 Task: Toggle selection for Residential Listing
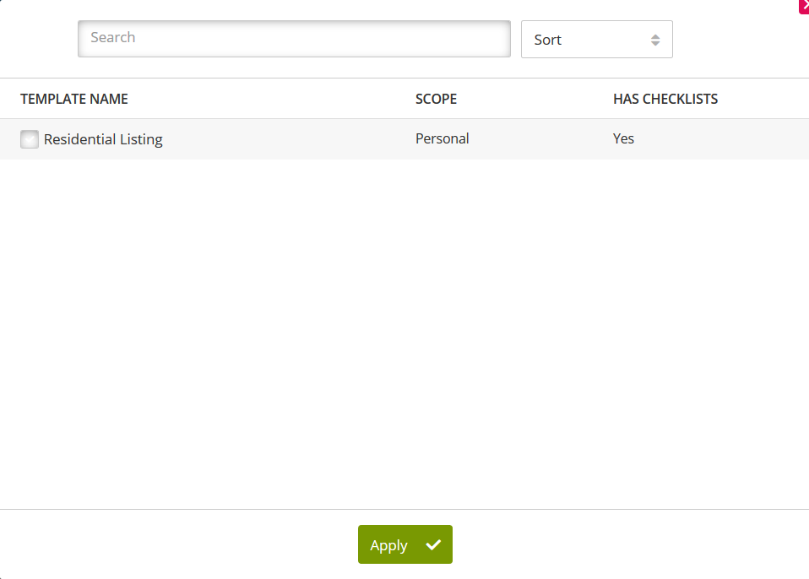30,138
